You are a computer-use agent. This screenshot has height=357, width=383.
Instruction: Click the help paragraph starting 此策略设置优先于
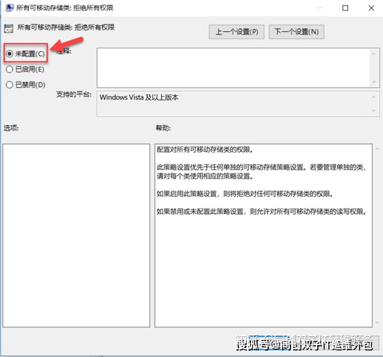[x=261, y=171]
